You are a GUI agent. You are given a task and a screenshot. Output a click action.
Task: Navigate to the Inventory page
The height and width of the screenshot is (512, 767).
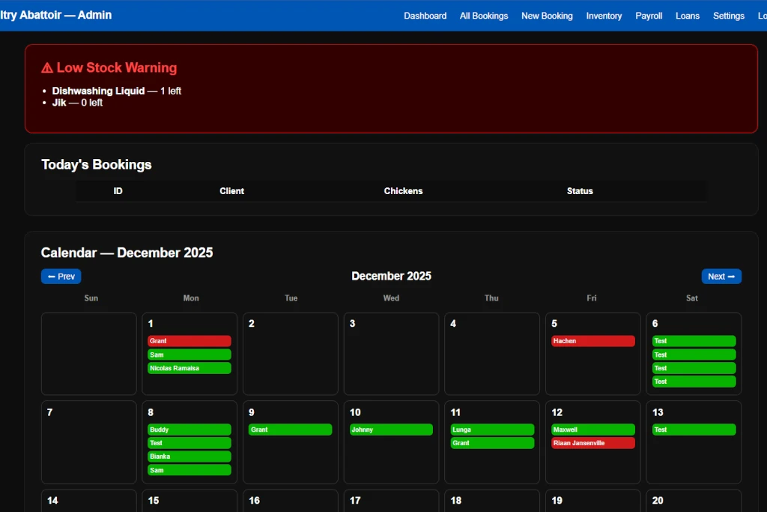click(x=604, y=16)
